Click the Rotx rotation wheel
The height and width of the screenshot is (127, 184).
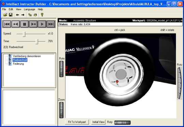pyautogui.click(x=61, y=69)
